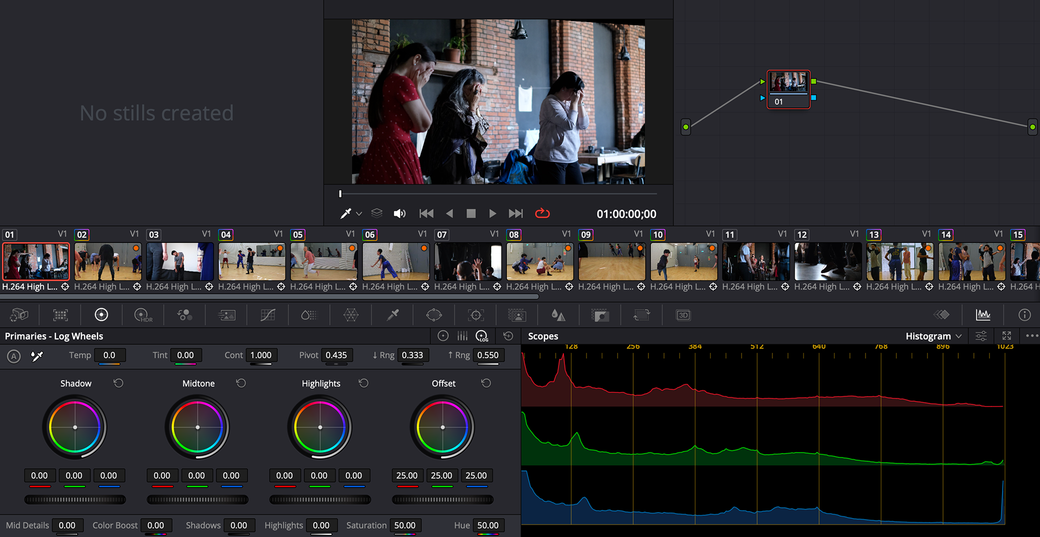Reset the Offset wheel
The height and width of the screenshot is (537, 1040).
click(486, 383)
